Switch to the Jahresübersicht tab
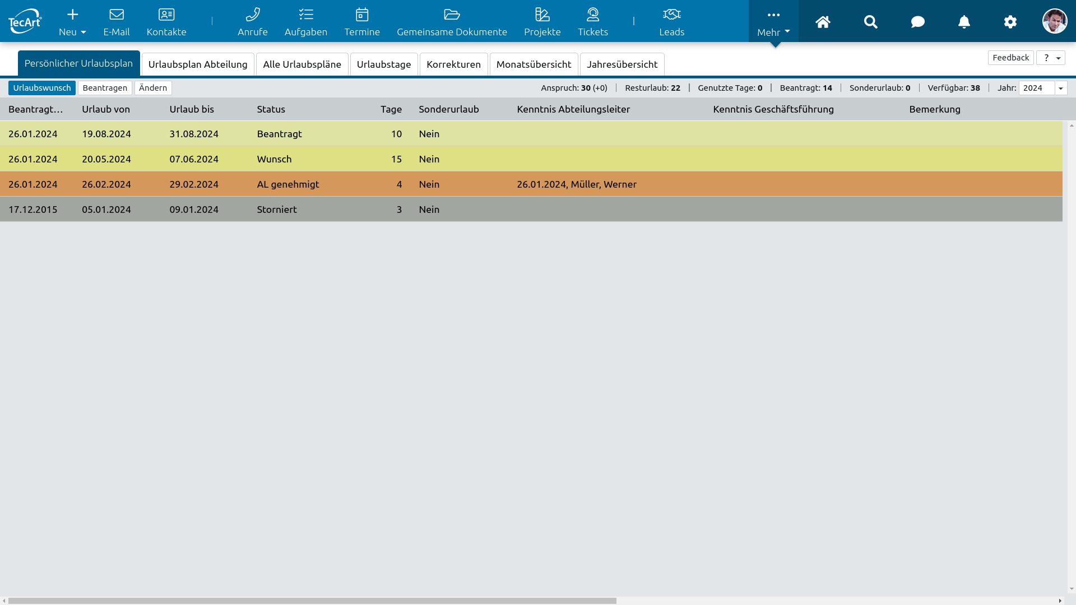This screenshot has width=1076, height=605. pos(622,64)
